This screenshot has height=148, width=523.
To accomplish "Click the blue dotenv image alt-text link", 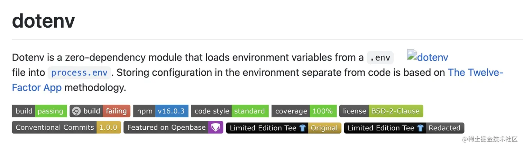I will pos(432,57).
